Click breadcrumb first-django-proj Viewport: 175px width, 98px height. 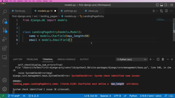21,16
